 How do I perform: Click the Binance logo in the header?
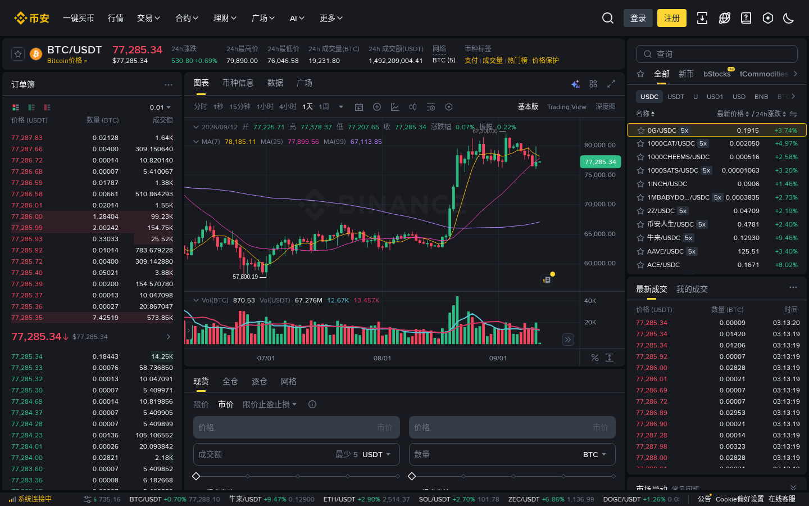31,18
